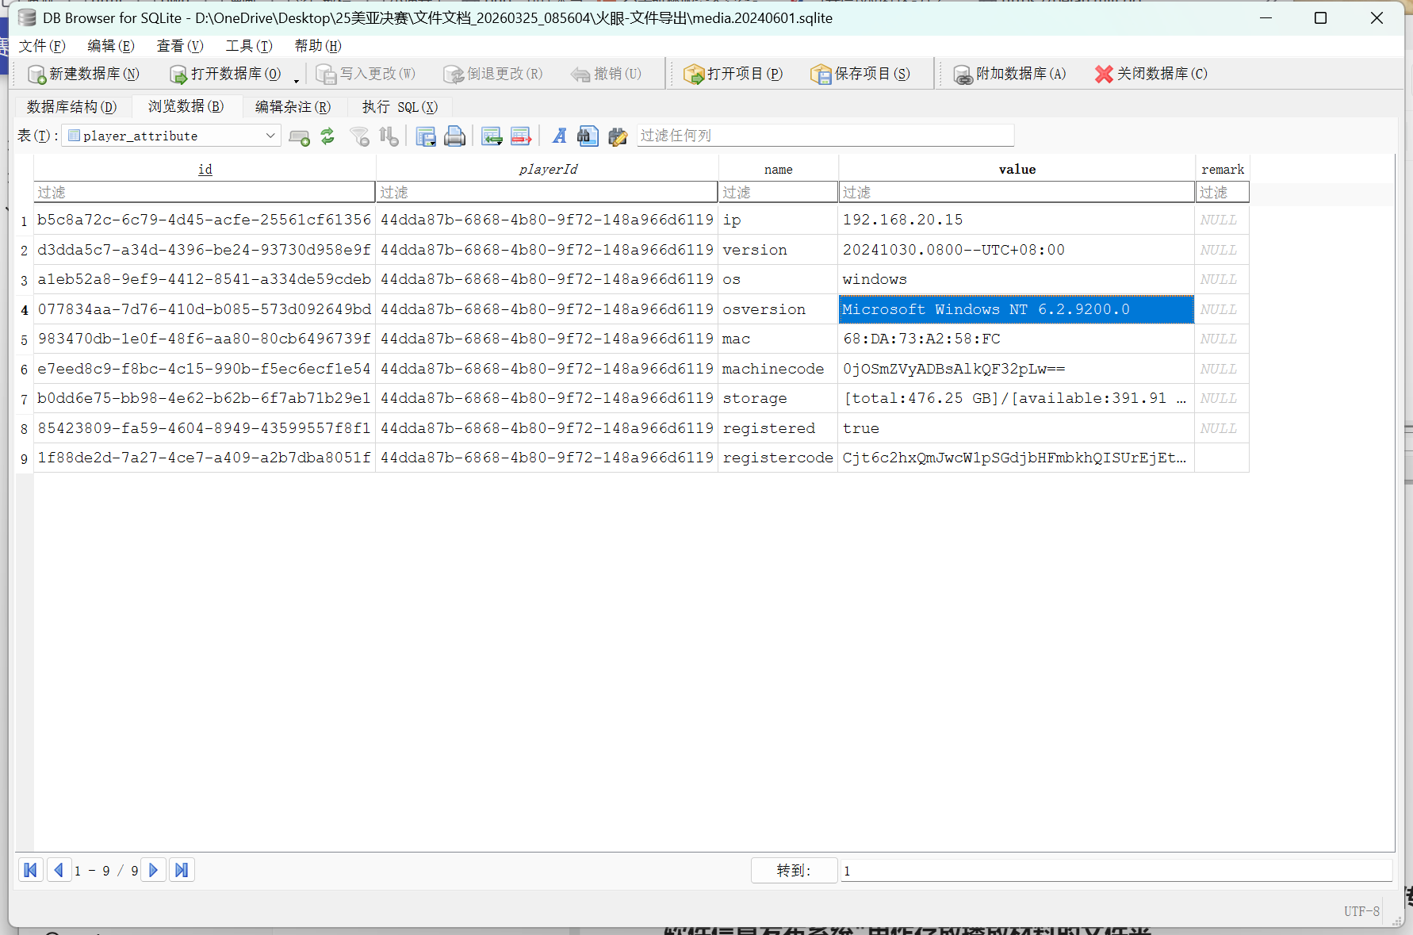This screenshot has height=935, width=1413.
Task: Go to the next page of records
Action: point(154,870)
